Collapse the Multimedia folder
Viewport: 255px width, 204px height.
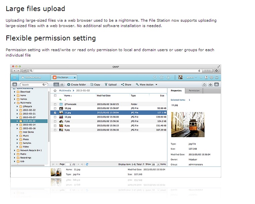[14, 103]
